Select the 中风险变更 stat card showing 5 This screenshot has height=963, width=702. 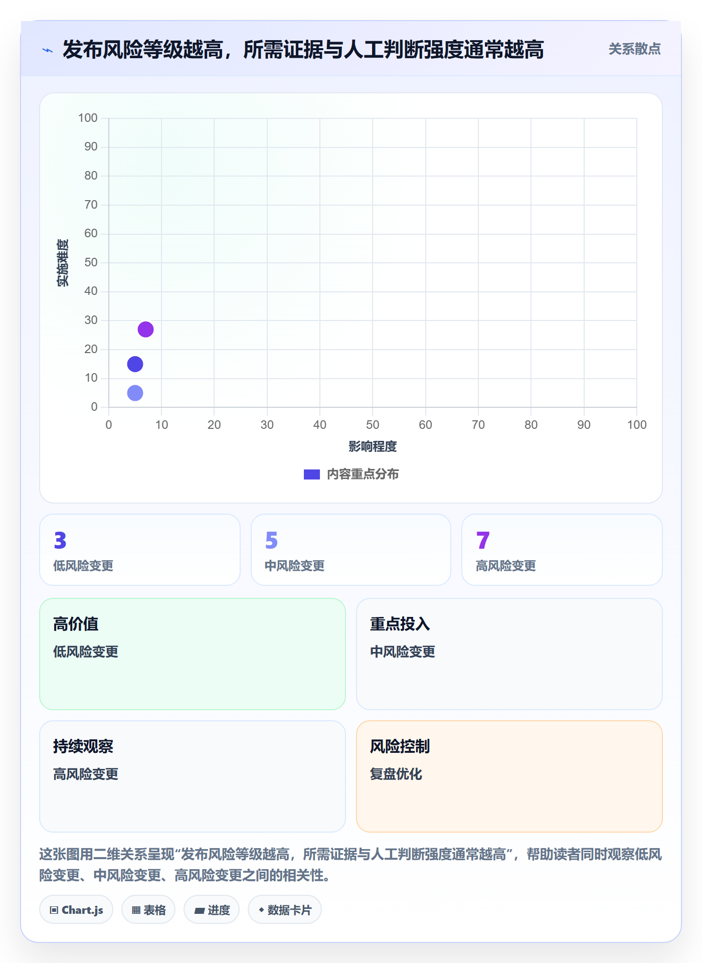click(x=351, y=550)
